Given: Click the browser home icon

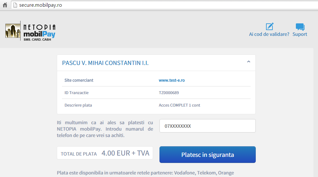Looking at the screenshot, I should click(x=5, y=5).
